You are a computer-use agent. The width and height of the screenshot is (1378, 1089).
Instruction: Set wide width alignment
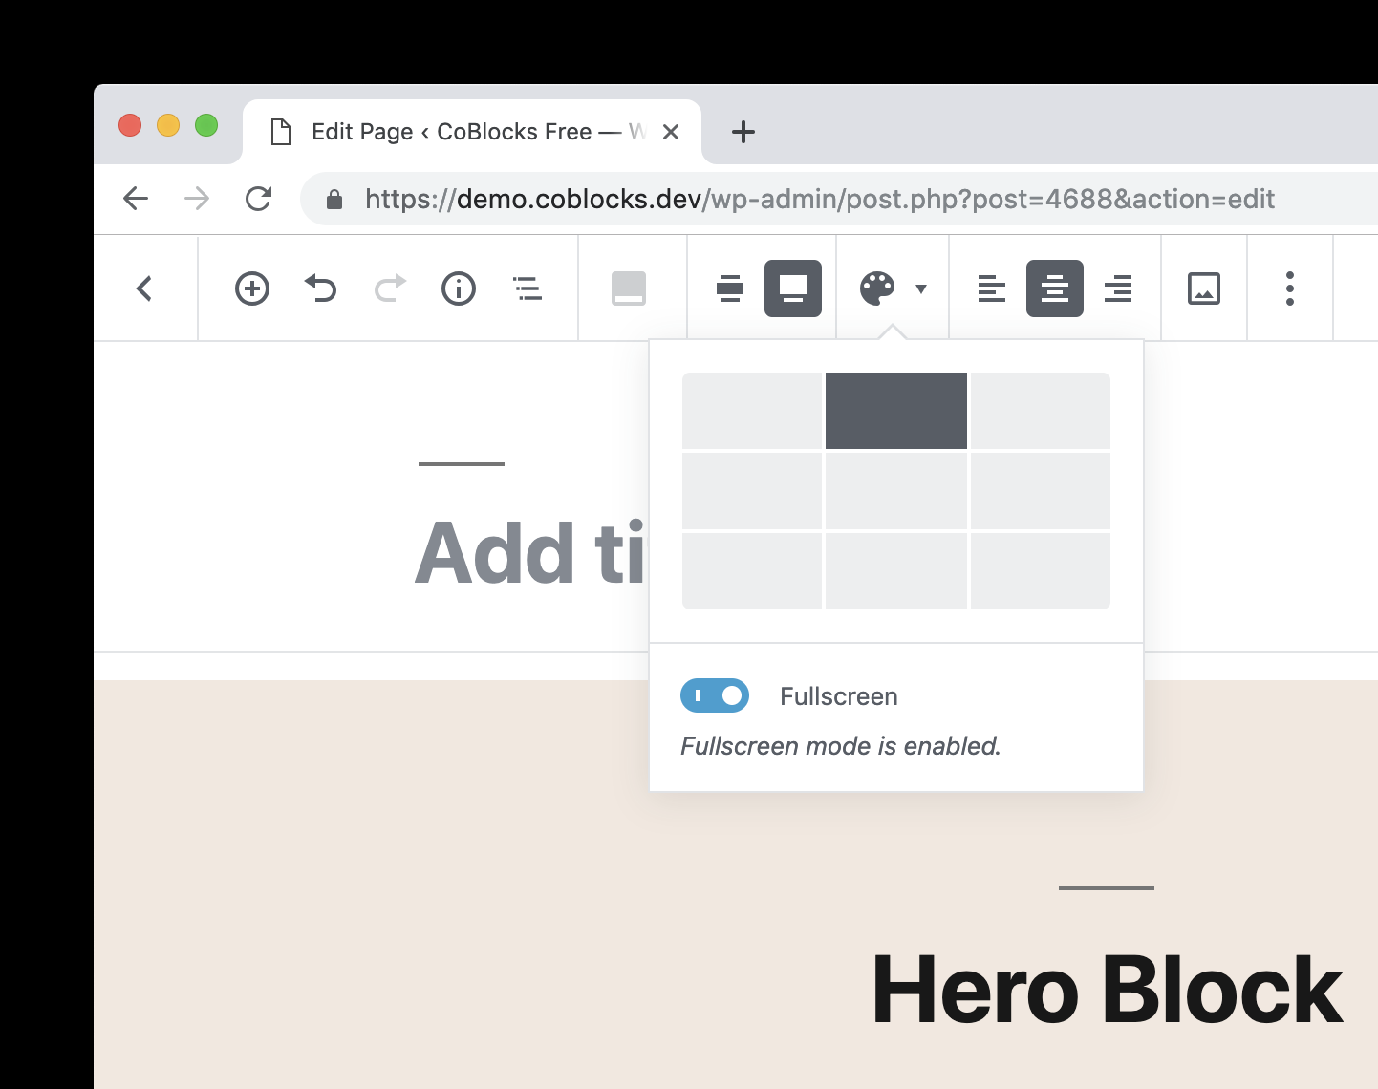[x=730, y=288]
